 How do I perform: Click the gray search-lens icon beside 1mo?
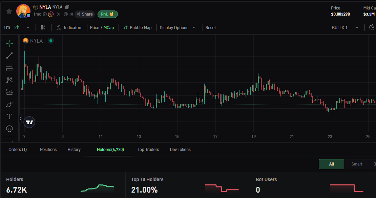[45, 14]
